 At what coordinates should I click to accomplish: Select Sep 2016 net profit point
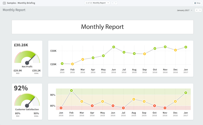(144, 54)
